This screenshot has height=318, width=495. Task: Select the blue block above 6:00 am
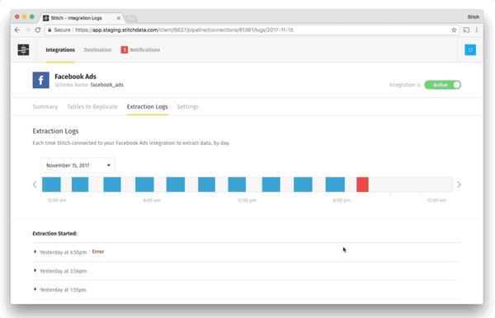144,185
